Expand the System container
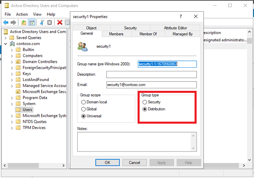 coord(12,104)
